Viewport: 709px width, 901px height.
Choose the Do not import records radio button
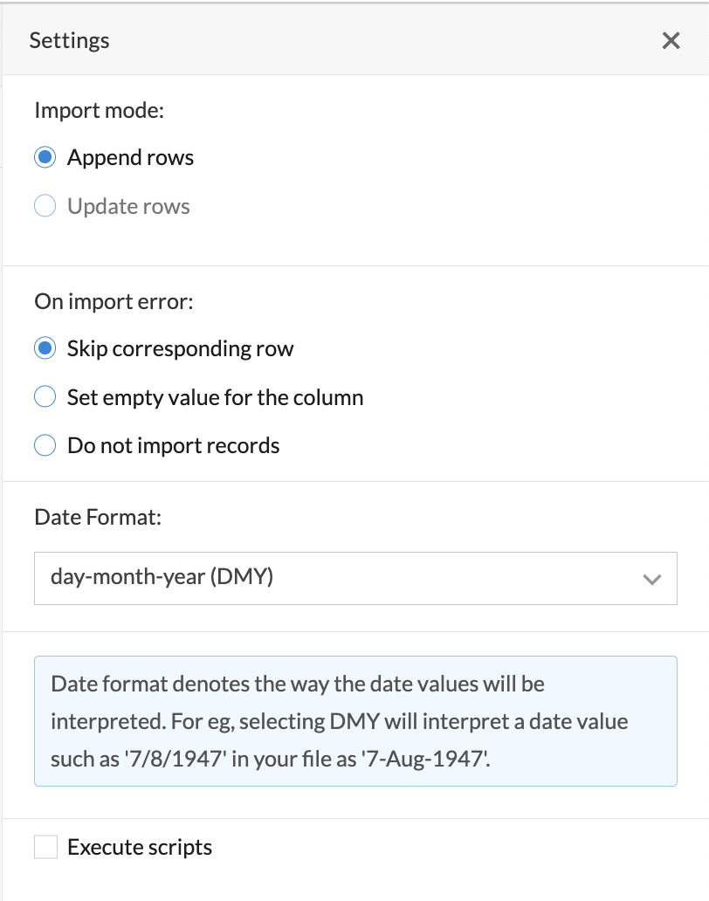pyautogui.click(x=45, y=446)
